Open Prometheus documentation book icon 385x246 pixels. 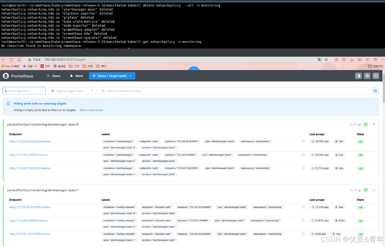376,76
